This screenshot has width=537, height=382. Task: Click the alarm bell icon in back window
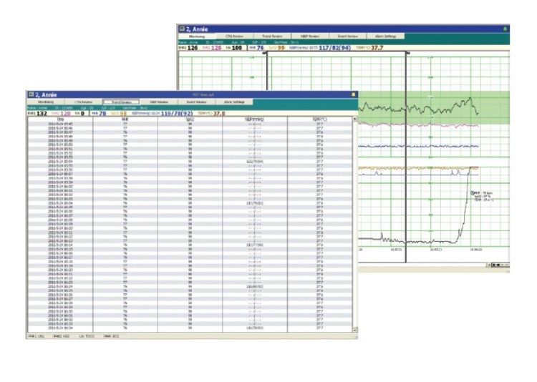click(505, 29)
